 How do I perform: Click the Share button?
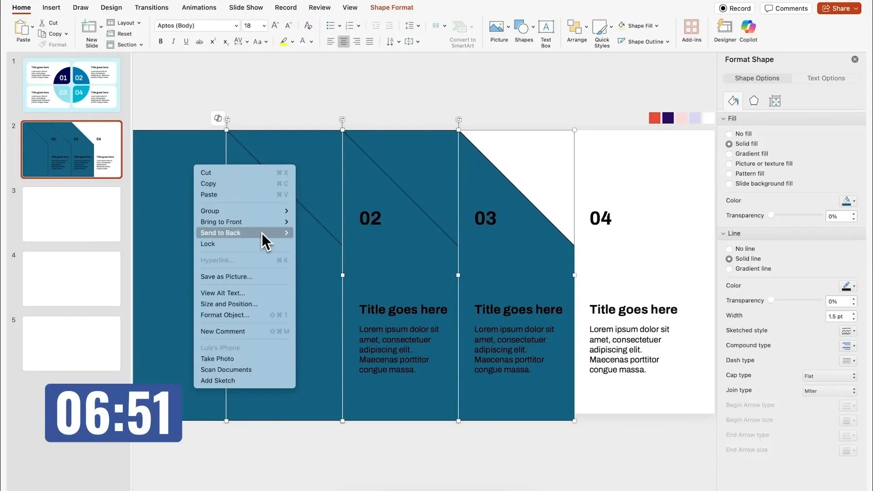click(x=839, y=8)
